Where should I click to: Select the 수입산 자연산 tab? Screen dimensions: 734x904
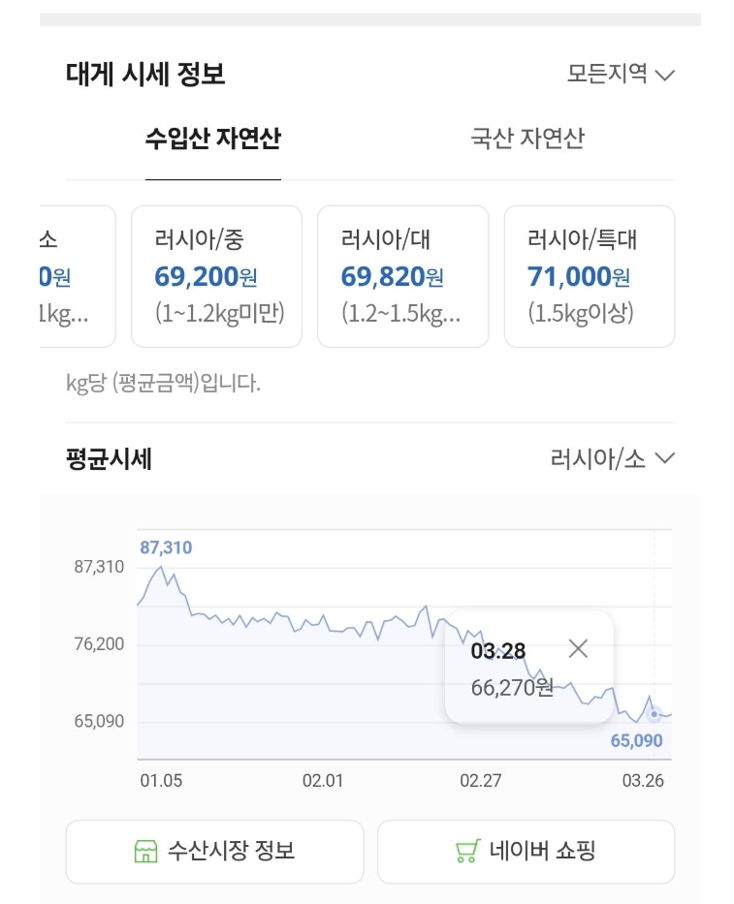pos(213,139)
